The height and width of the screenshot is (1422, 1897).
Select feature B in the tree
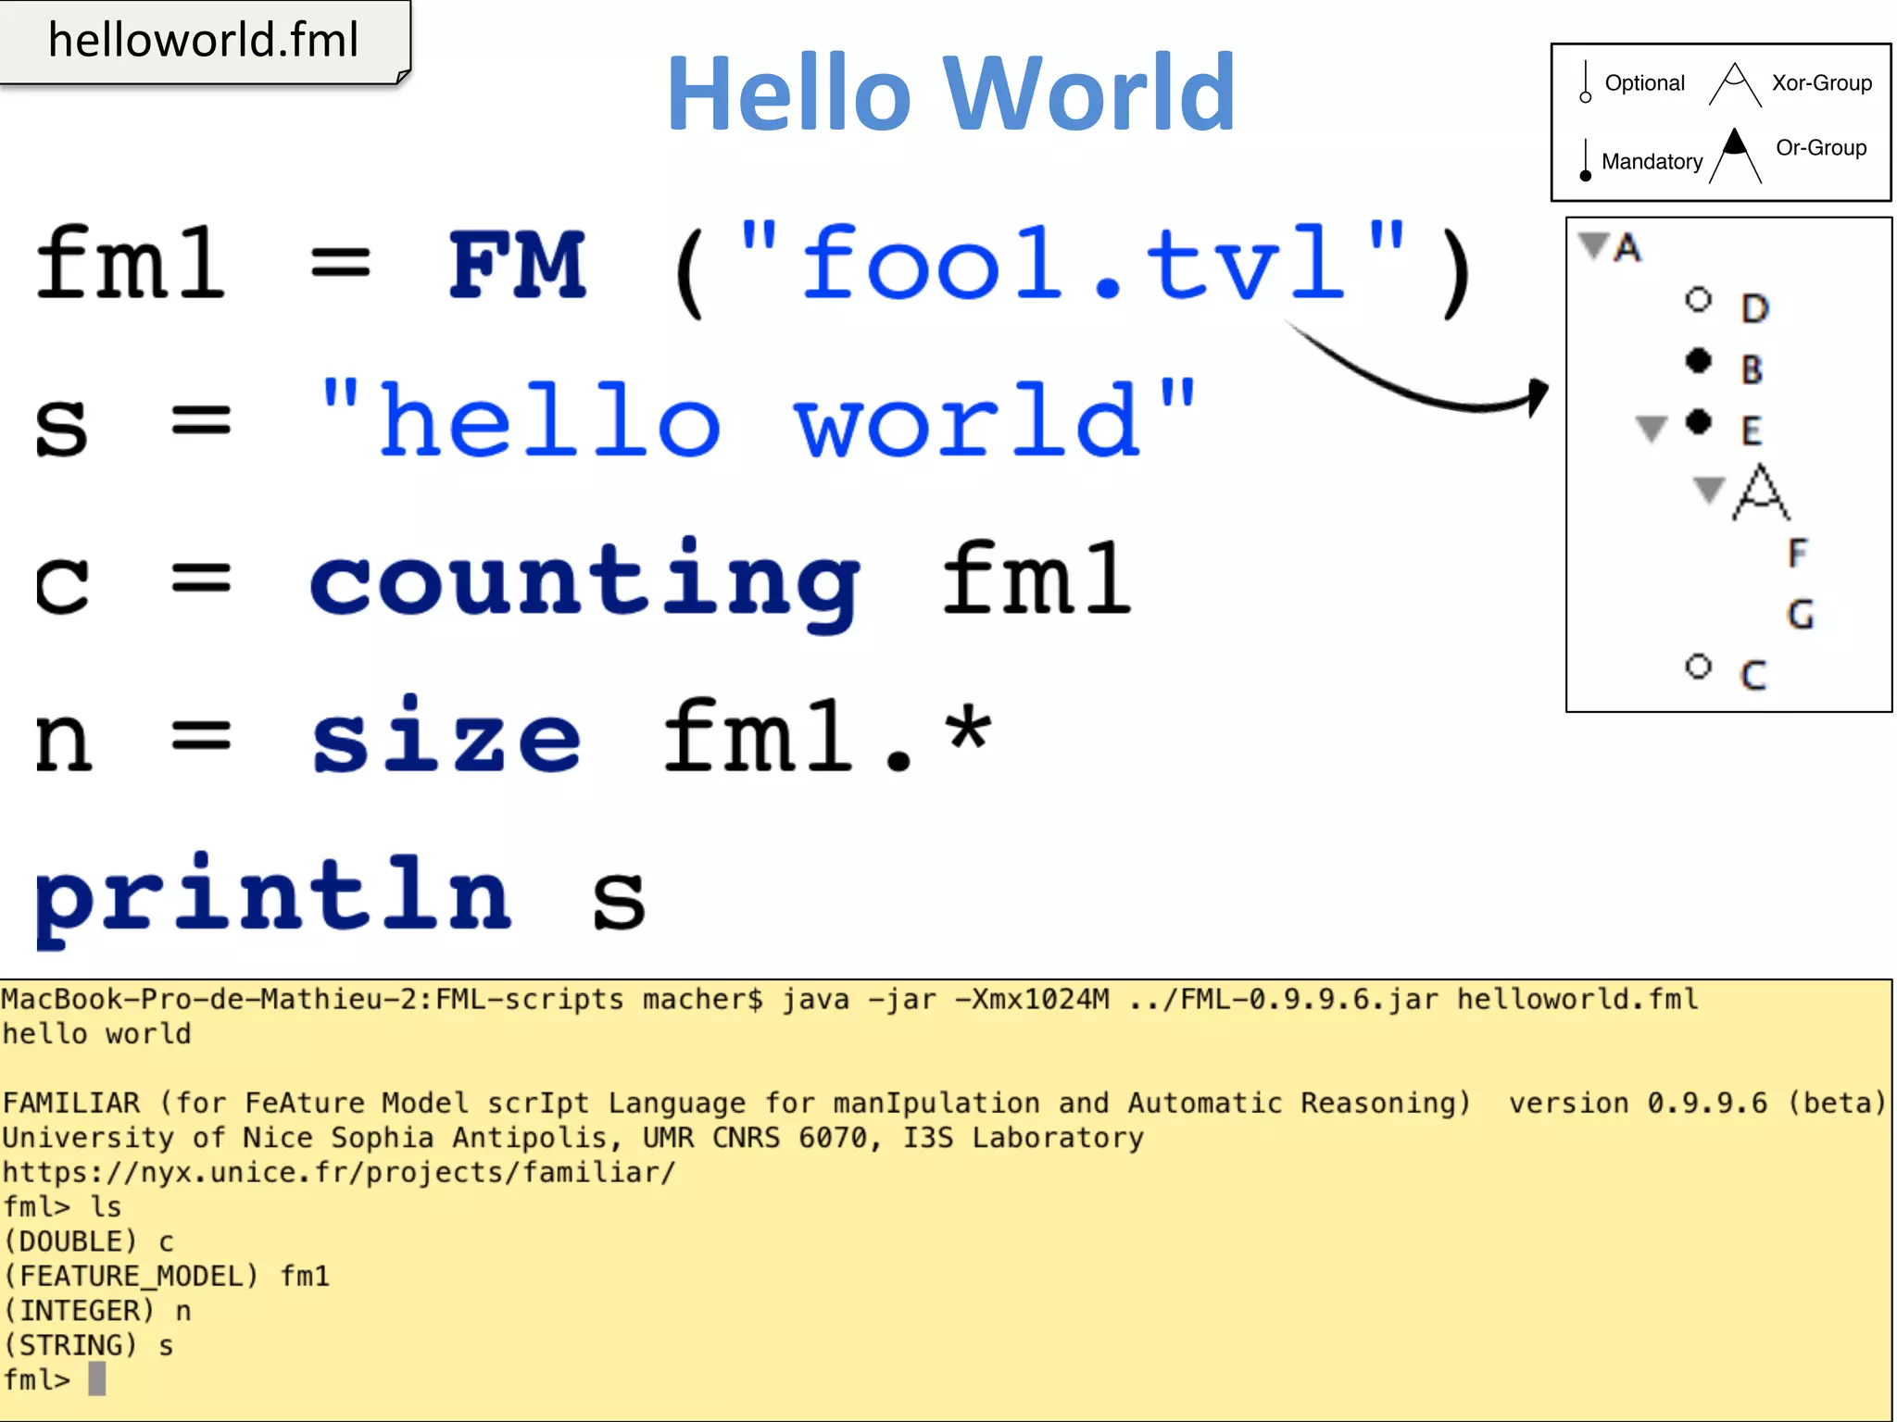point(1752,369)
